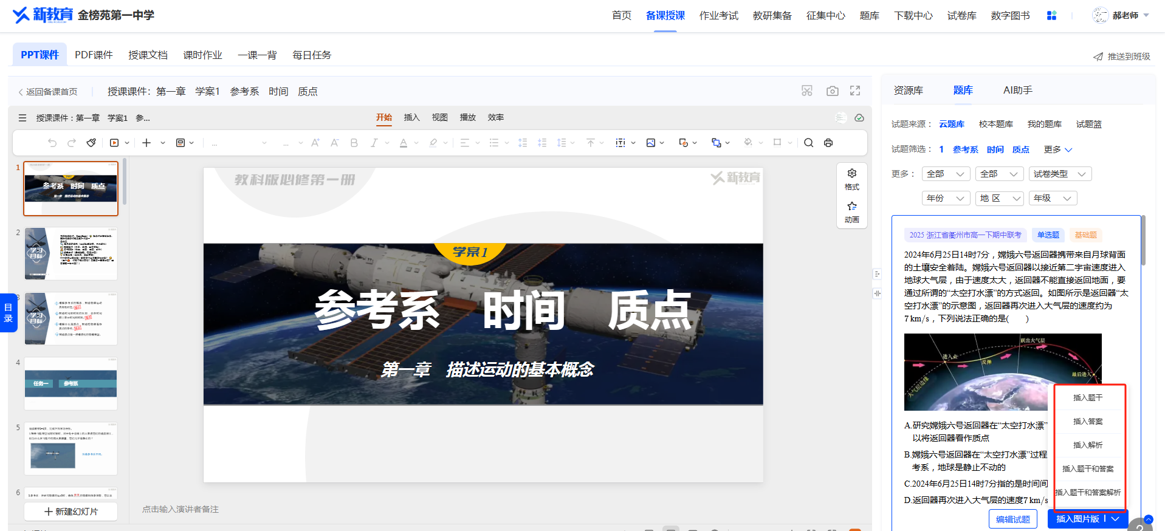
Task: Click the 插入图片版 button
Action: [1077, 519]
